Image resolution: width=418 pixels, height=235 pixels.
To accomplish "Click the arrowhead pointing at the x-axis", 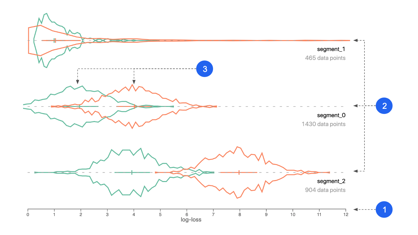I will click(x=355, y=210).
